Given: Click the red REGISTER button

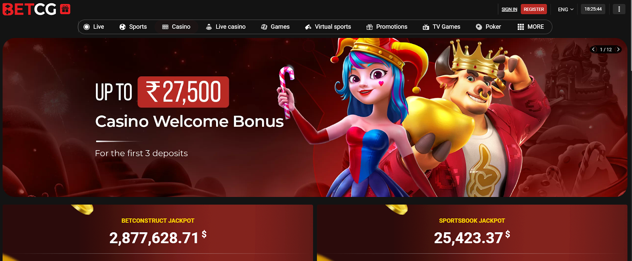Looking at the screenshot, I should tap(534, 9).
